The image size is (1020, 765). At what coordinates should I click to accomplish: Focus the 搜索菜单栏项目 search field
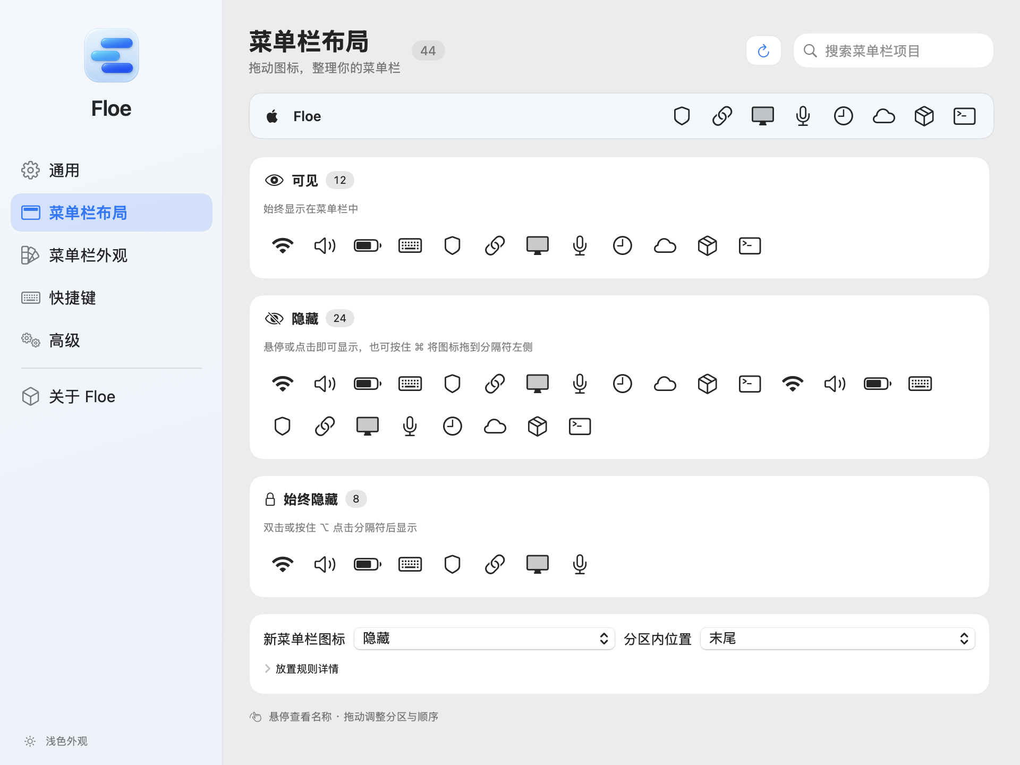point(894,50)
